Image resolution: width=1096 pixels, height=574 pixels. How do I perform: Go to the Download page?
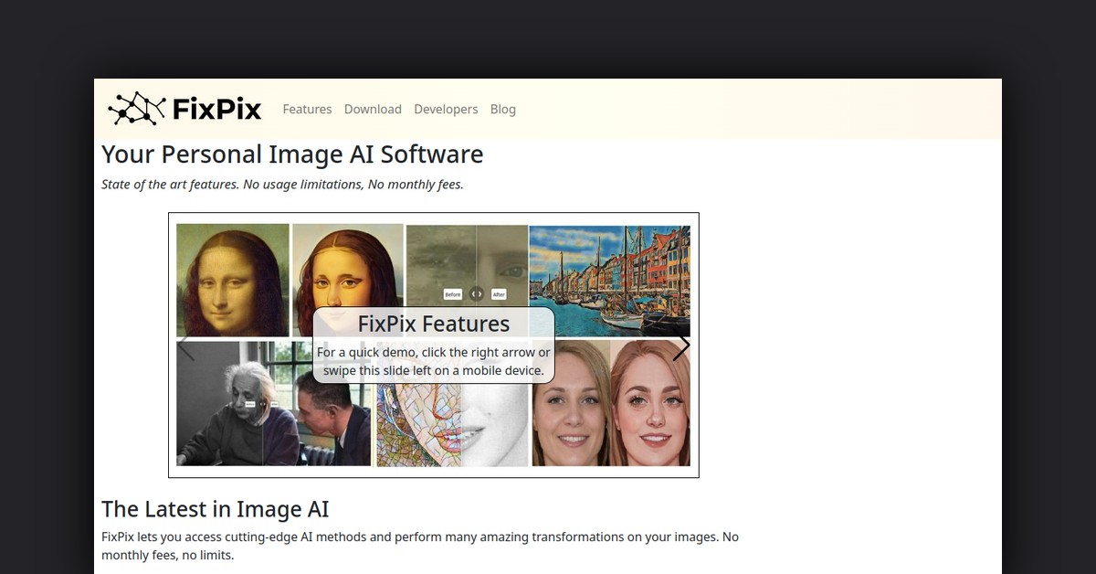373,109
